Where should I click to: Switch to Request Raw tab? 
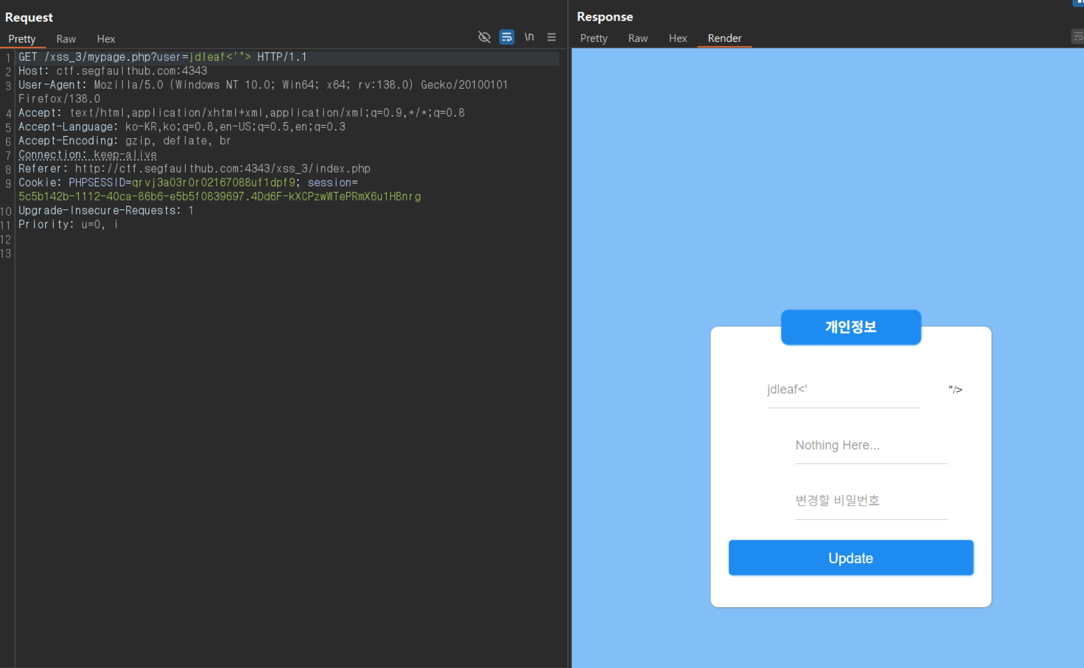coord(66,39)
